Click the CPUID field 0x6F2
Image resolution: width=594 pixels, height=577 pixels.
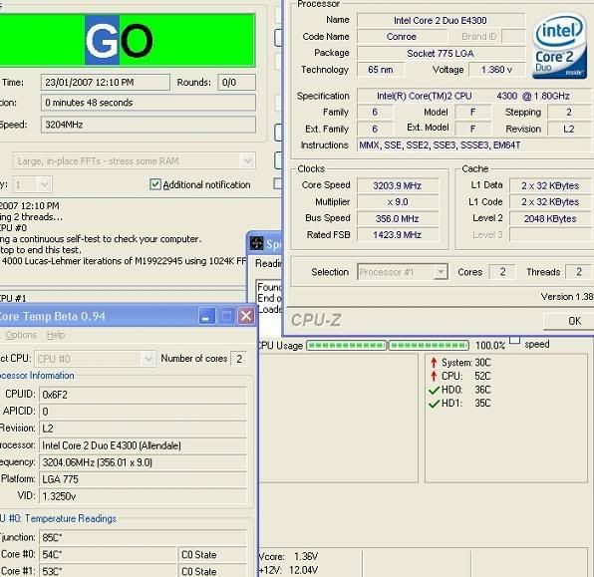144,395
